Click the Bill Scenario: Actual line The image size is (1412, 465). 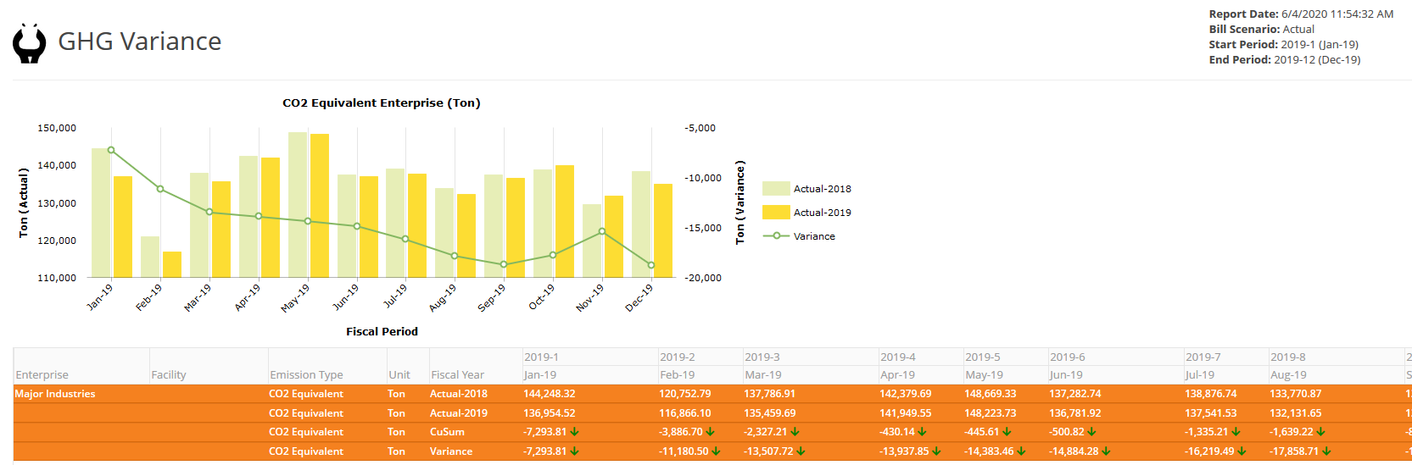[x=1261, y=30]
